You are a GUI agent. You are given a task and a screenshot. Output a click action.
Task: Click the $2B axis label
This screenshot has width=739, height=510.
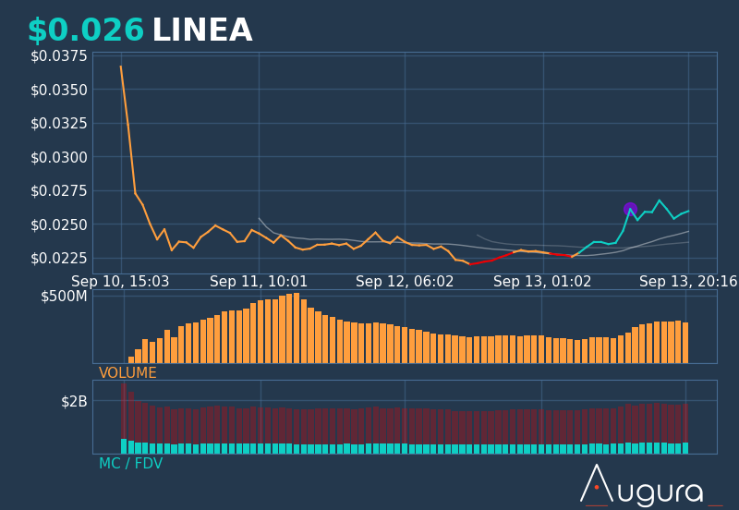[x=74, y=402]
